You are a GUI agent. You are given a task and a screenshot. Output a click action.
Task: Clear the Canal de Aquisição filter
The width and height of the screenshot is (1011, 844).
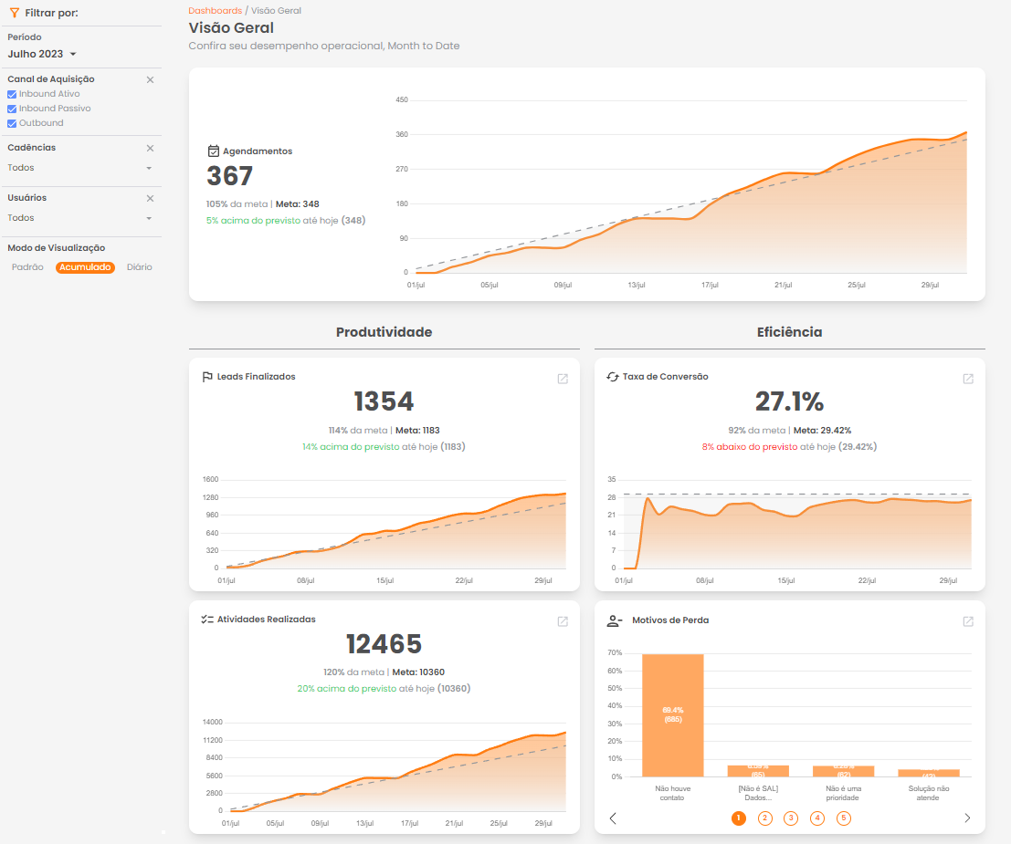pyautogui.click(x=151, y=80)
